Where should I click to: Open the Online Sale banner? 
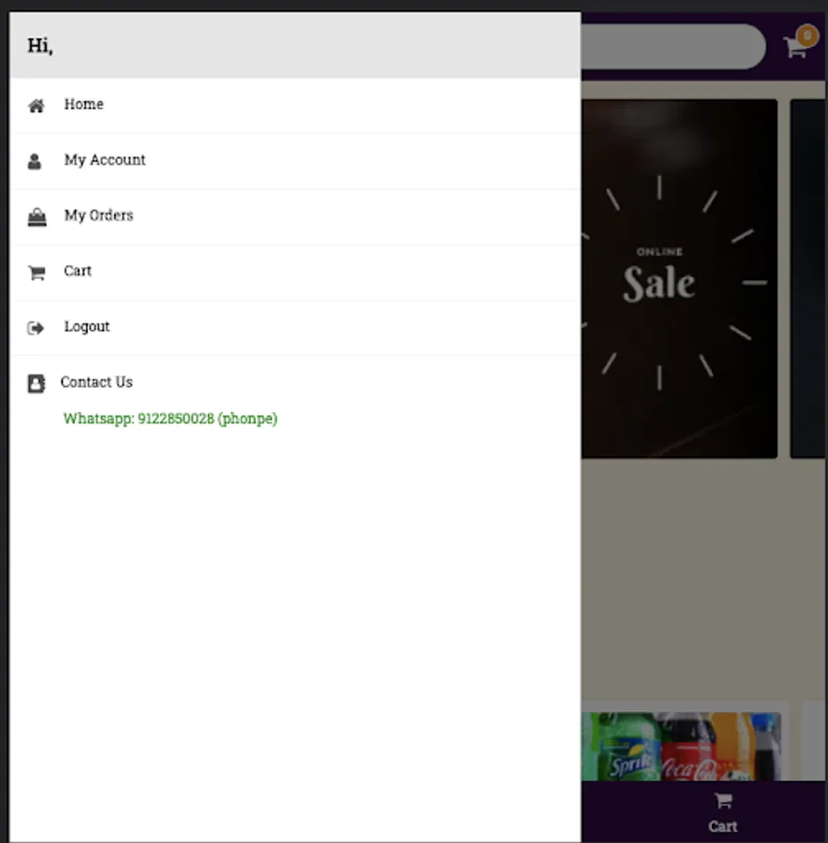pos(679,278)
